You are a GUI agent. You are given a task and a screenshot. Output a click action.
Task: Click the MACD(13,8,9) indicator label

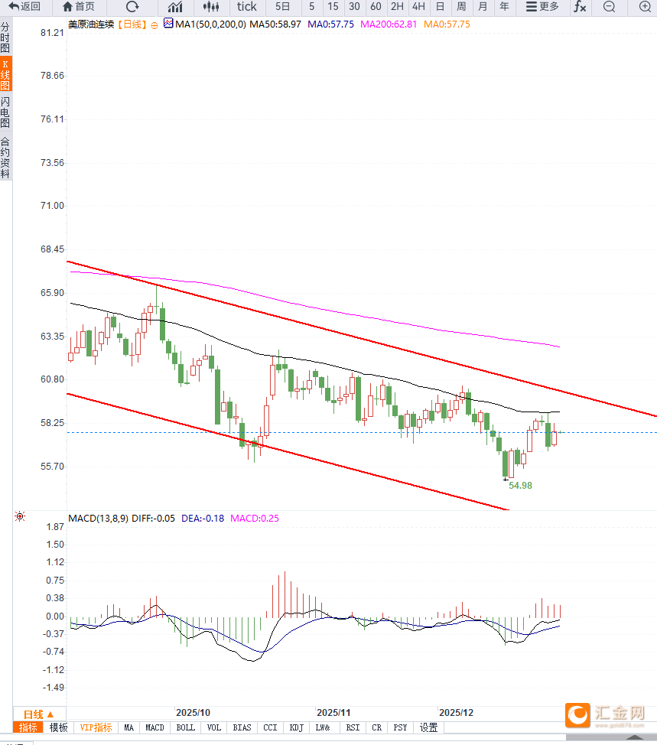pyautogui.click(x=98, y=519)
